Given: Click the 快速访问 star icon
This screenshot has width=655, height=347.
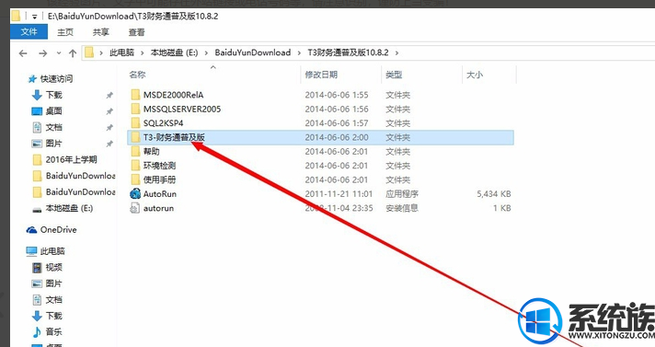Looking at the screenshot, I should (x=32, y=79).
